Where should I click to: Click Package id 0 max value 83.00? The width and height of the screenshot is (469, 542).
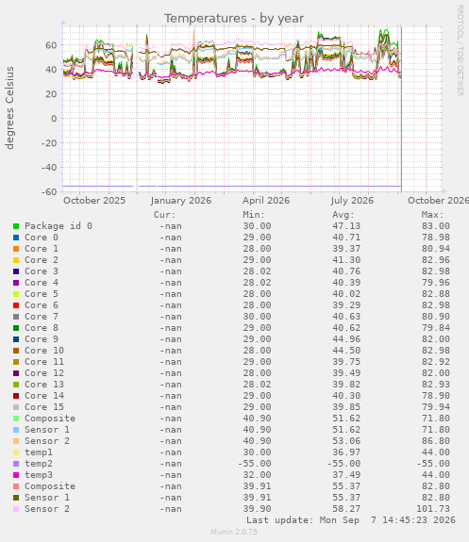click(x=436, y=226)
